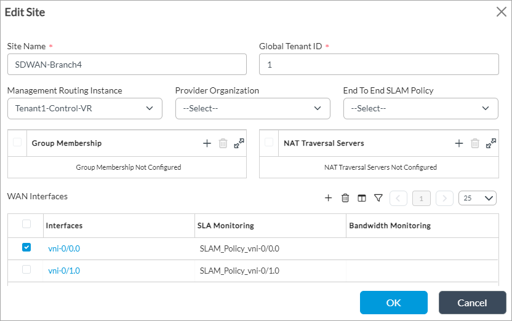Cancel the Edit Site dialog
Viewport: 512px width, 321px height.
click(x=472, y=303)
